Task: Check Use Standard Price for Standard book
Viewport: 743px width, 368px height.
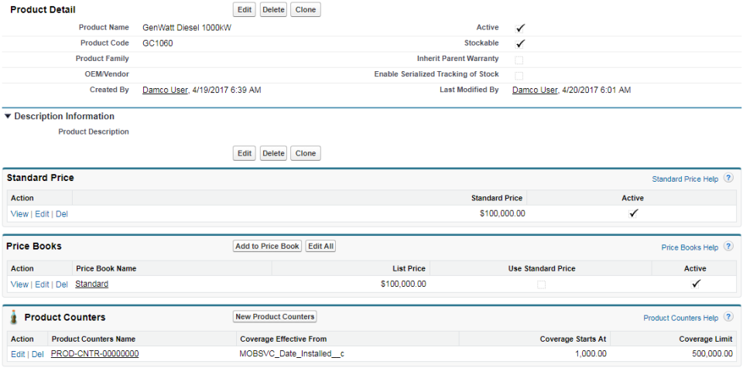Action: (541, 285)
